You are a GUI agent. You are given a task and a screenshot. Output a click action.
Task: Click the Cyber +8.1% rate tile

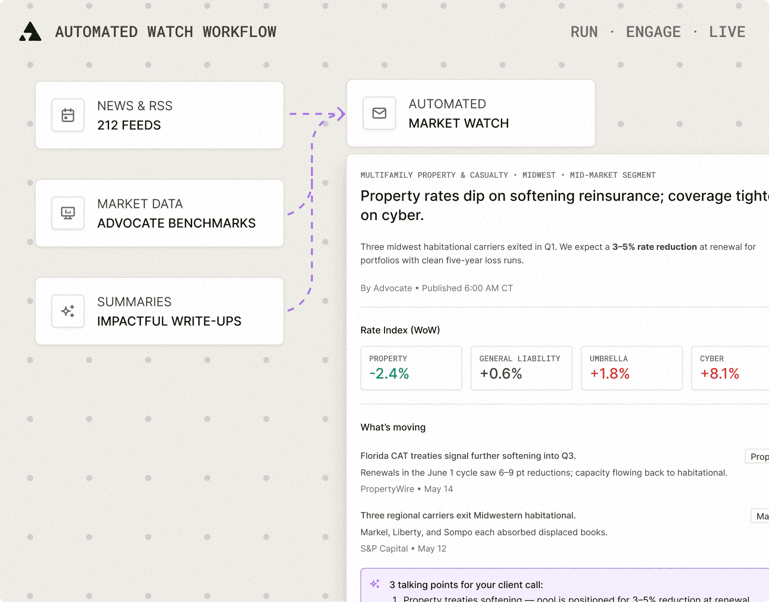pos(730,368)
